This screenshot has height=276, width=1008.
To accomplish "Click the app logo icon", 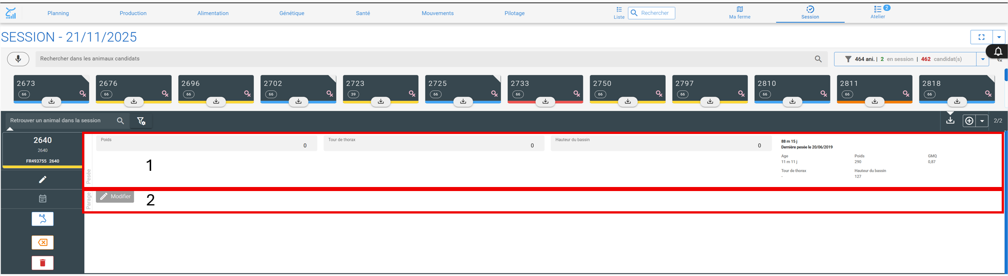I will pos(11,13).
